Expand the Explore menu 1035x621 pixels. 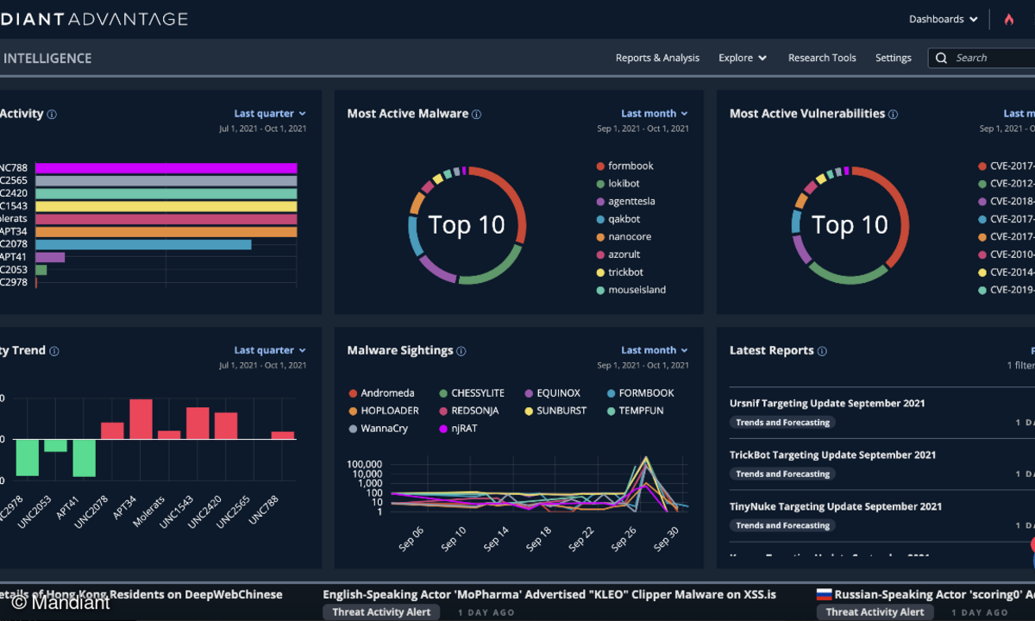point(743,58)
